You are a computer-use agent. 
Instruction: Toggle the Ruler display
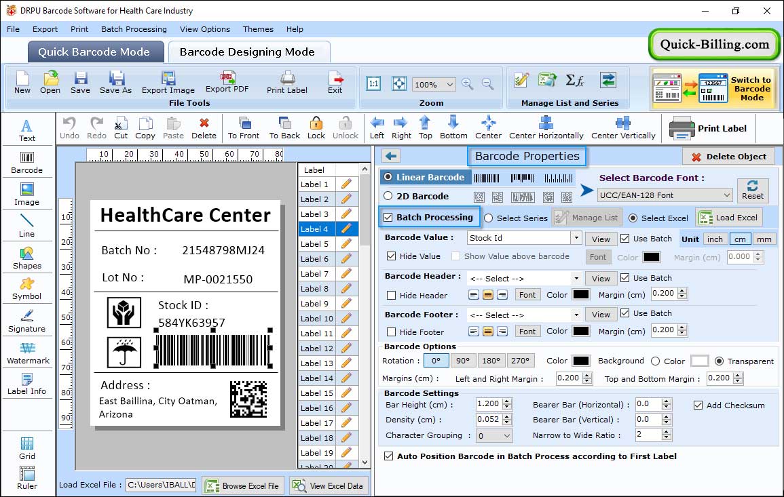point(27,478)
